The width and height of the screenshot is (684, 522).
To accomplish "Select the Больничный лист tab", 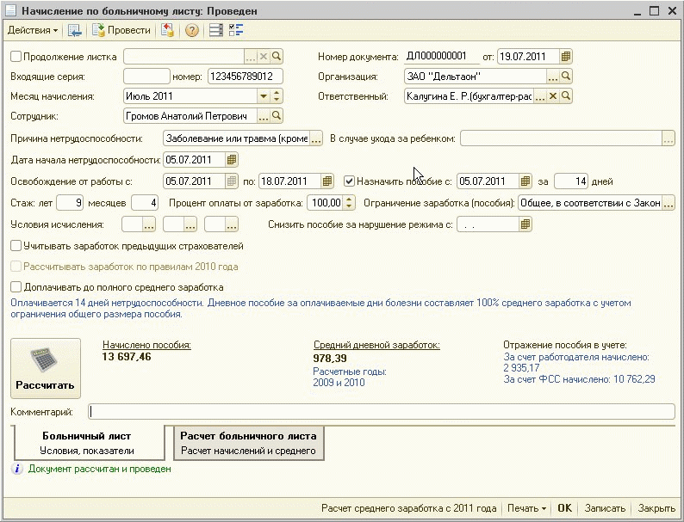I will (x=86, y=443).
